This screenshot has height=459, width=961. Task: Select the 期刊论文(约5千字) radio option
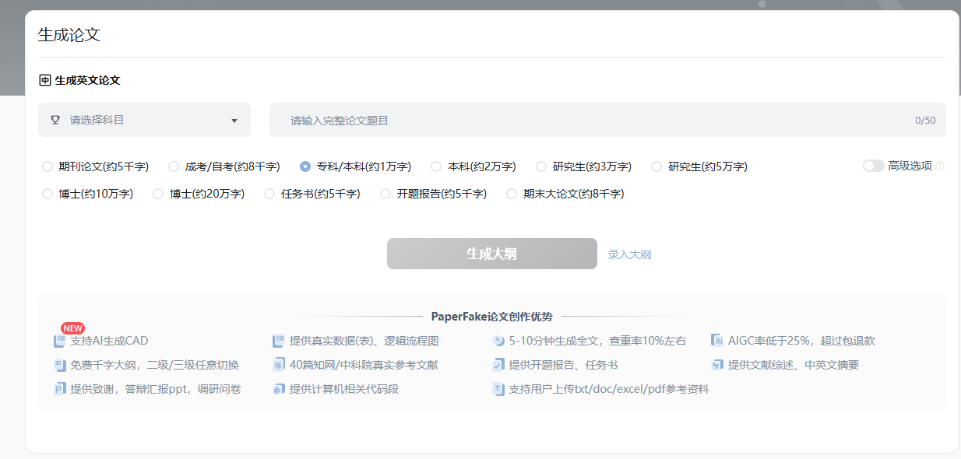pos(48,166)
